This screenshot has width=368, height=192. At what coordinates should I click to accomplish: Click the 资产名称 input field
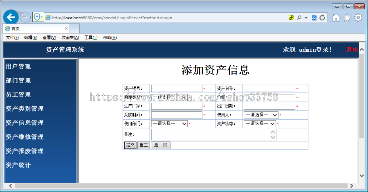pos(269,88)
